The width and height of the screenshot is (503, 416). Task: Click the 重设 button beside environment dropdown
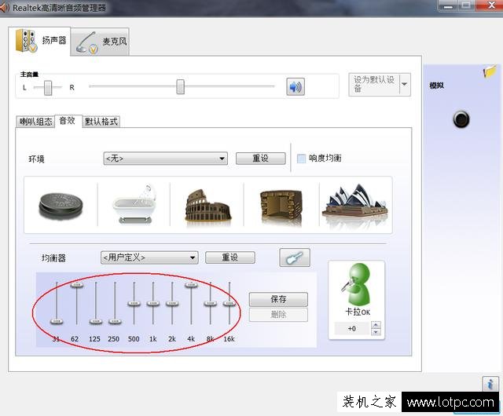[x=260, y=159]
